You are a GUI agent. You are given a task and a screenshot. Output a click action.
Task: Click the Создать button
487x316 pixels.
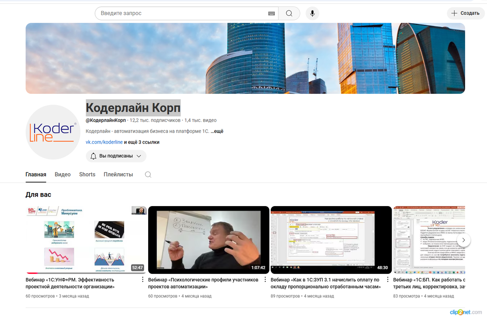[x=465, y=13]
